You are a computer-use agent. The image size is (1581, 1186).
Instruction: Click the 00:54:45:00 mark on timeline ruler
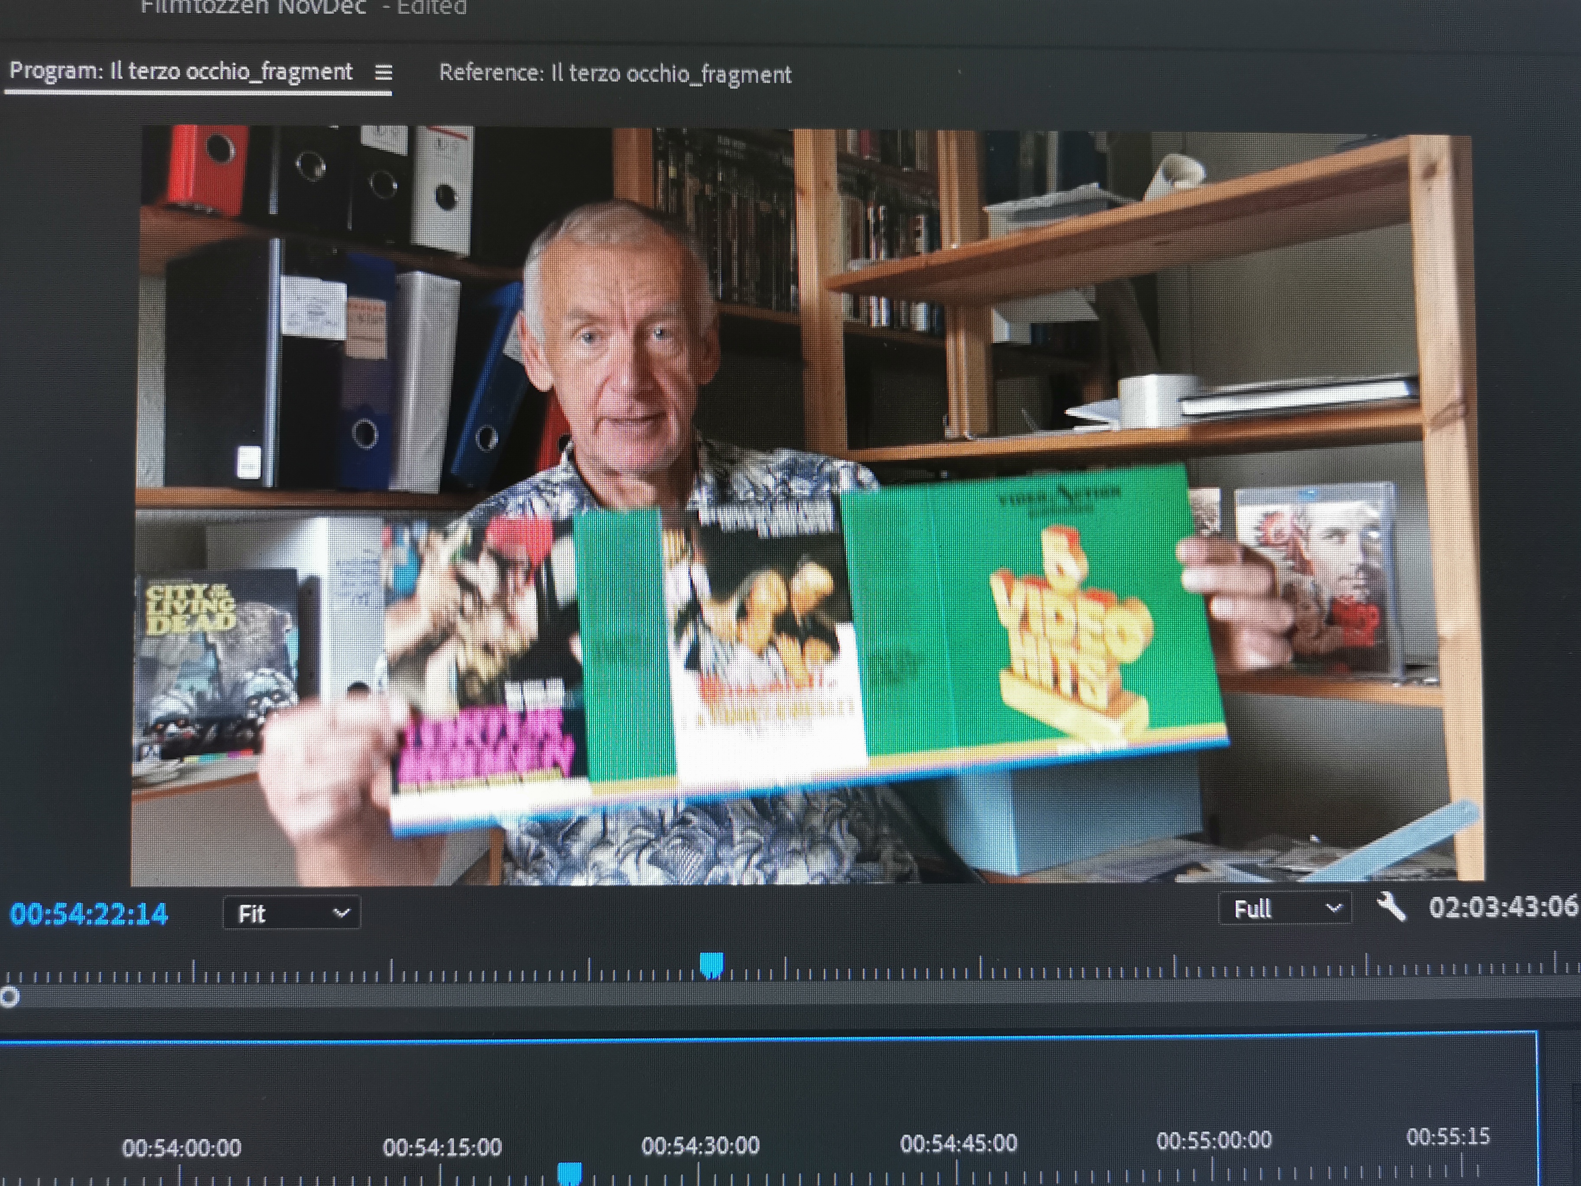click(958, 1144)
